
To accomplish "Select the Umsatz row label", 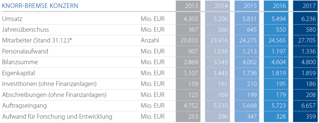I will (x=12, y=19).
